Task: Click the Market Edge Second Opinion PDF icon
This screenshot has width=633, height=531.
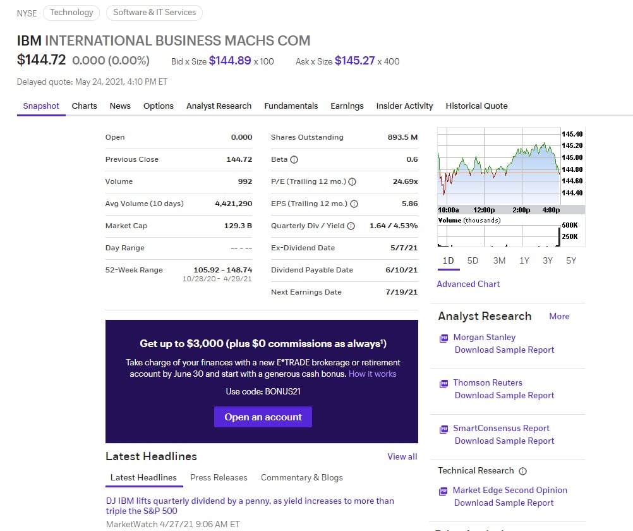Action: point(443,491)
